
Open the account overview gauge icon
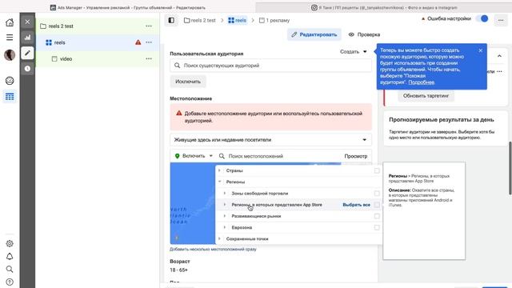coord(10,81)
